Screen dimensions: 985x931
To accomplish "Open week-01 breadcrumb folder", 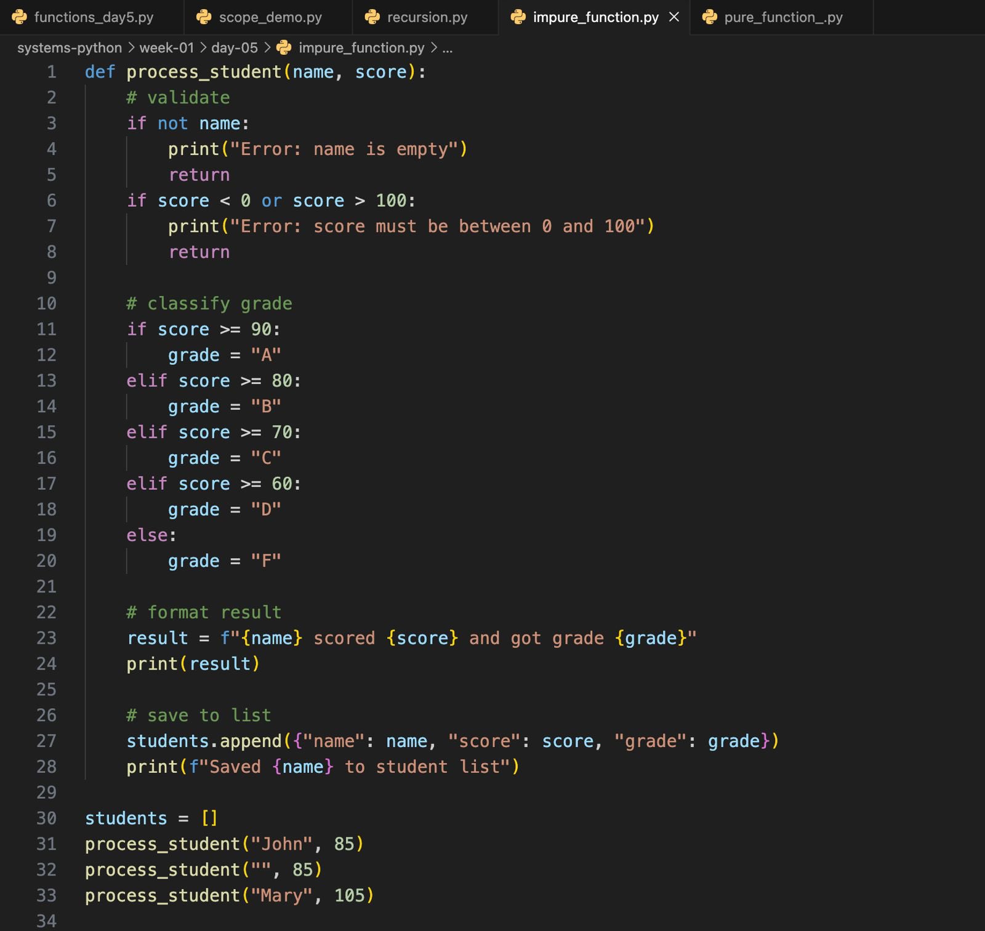I will 166,47.
